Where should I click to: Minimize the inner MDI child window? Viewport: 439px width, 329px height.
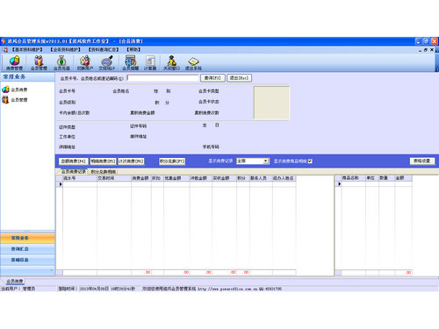pyautogui.click(x=421, y=50)
